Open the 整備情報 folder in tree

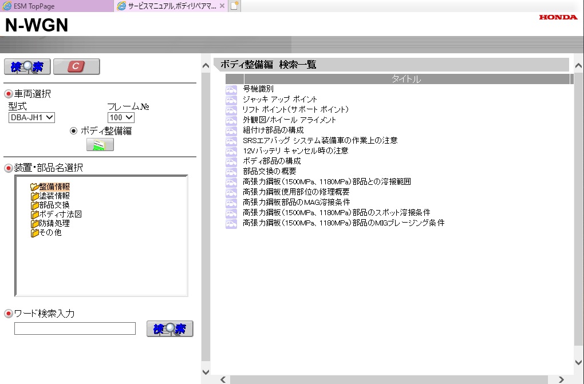coord(50,187)
